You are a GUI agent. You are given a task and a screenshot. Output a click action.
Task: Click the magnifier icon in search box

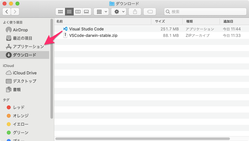click(168, 12)
